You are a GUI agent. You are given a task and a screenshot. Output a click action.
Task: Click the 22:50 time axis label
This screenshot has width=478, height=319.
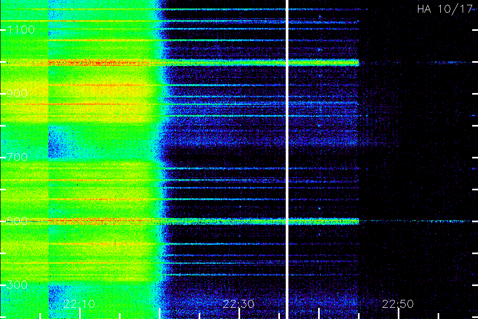pos(398,304)
